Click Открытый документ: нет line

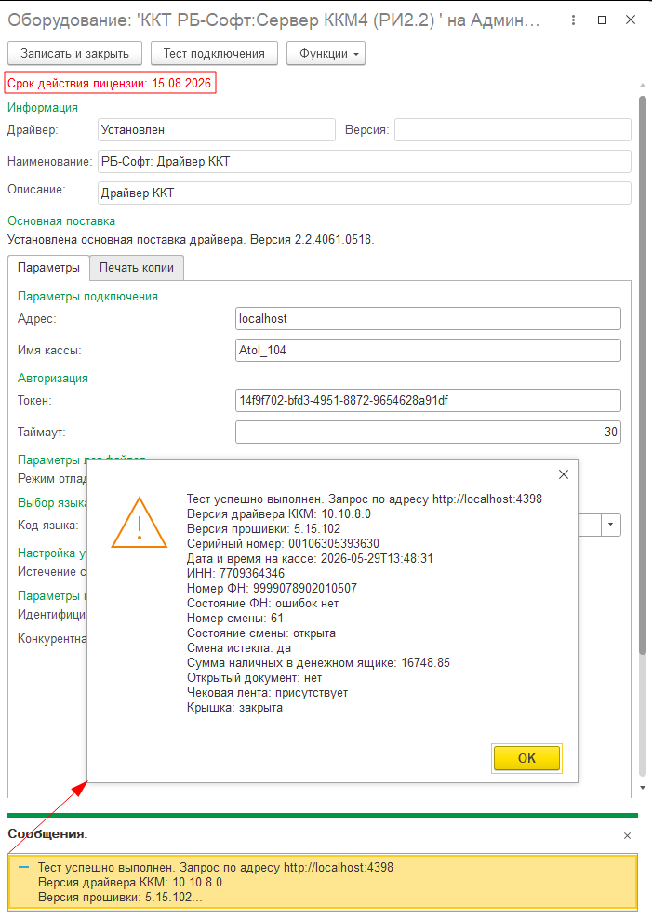[254, 678]
